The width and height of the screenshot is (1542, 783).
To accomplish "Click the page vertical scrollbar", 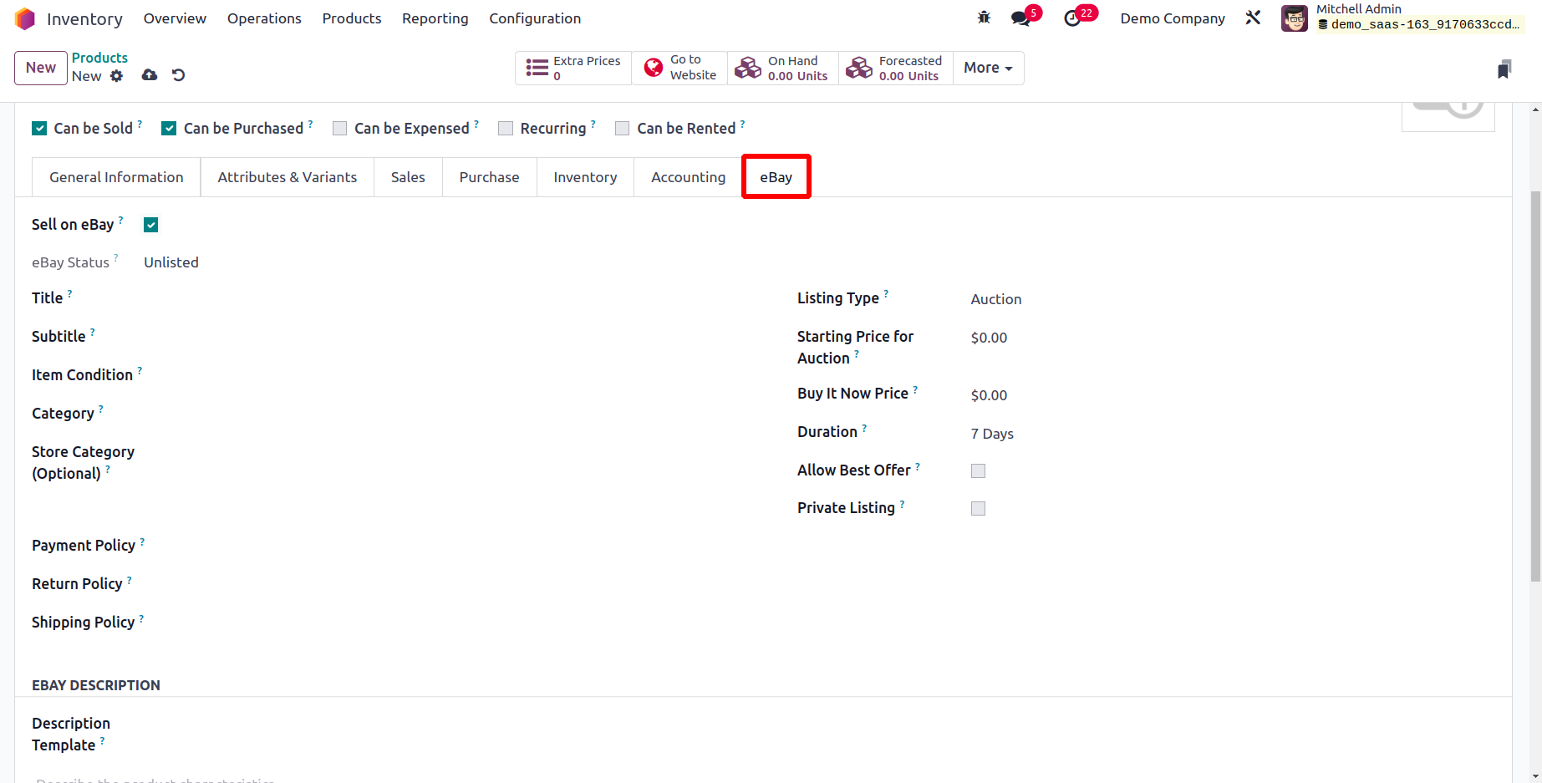I will pyautogui.click(x=1535, y=384).
